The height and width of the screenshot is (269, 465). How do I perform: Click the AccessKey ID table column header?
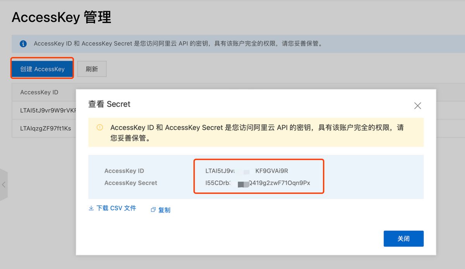point(39,92)
